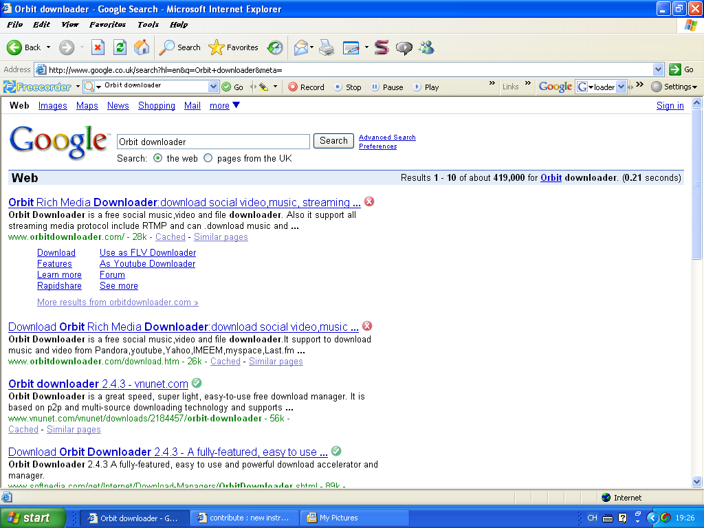Click red warning icon beside first result

[x=369, y=201]
